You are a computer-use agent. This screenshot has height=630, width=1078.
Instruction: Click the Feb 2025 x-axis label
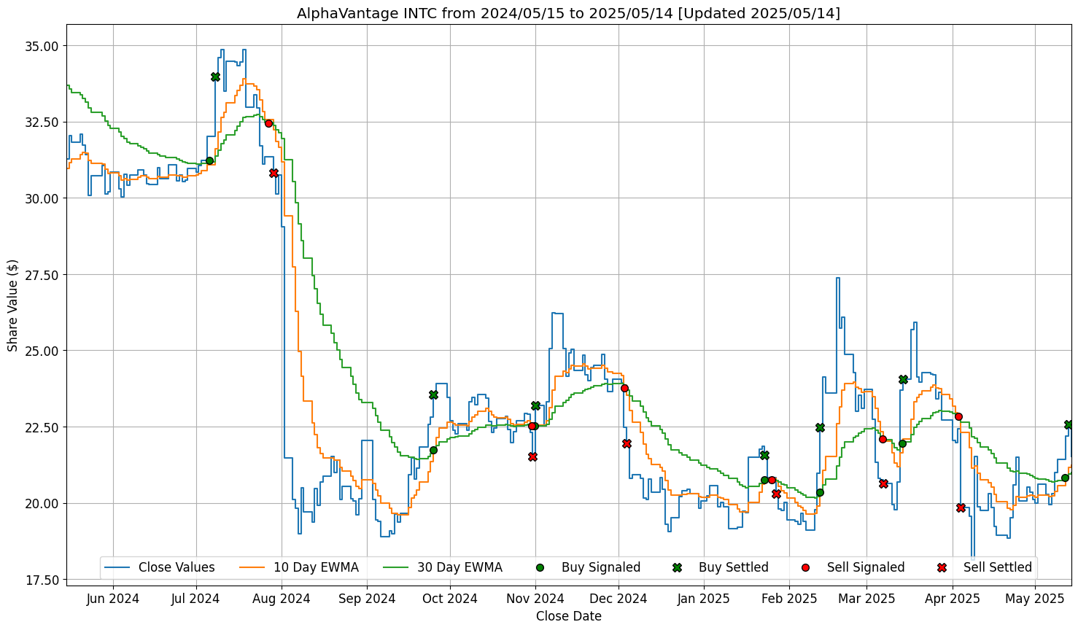click(790, 599)
